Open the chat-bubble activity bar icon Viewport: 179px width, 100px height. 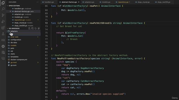[x=3, y=58]
